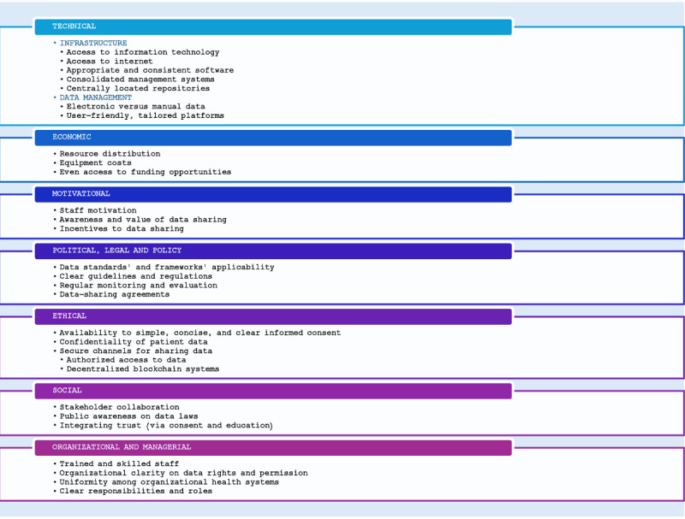The width and height of the screenshot is (685, 519).
Task: Select 'Access to internet' bullet
Action: pyautogui.click(x=110, y=61)
